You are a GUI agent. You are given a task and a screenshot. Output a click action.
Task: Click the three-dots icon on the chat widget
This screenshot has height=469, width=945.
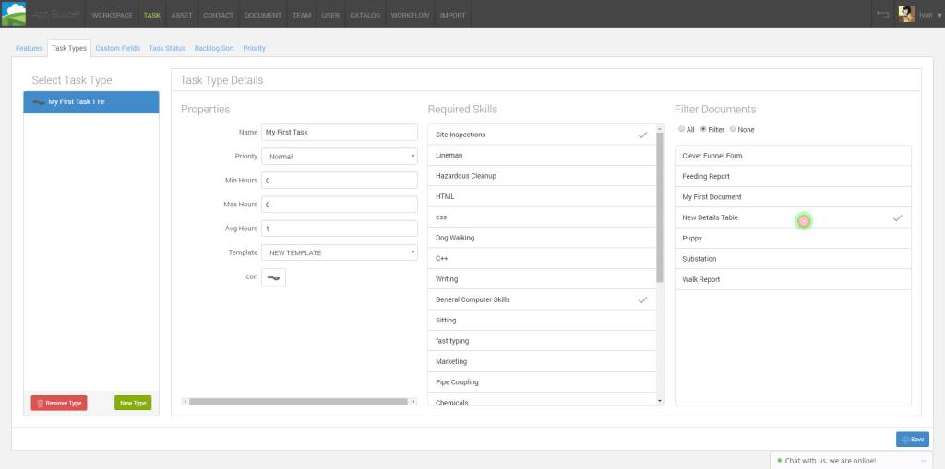tap(923, 461)
